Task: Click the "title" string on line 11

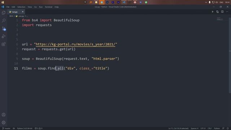Action: 100,68
